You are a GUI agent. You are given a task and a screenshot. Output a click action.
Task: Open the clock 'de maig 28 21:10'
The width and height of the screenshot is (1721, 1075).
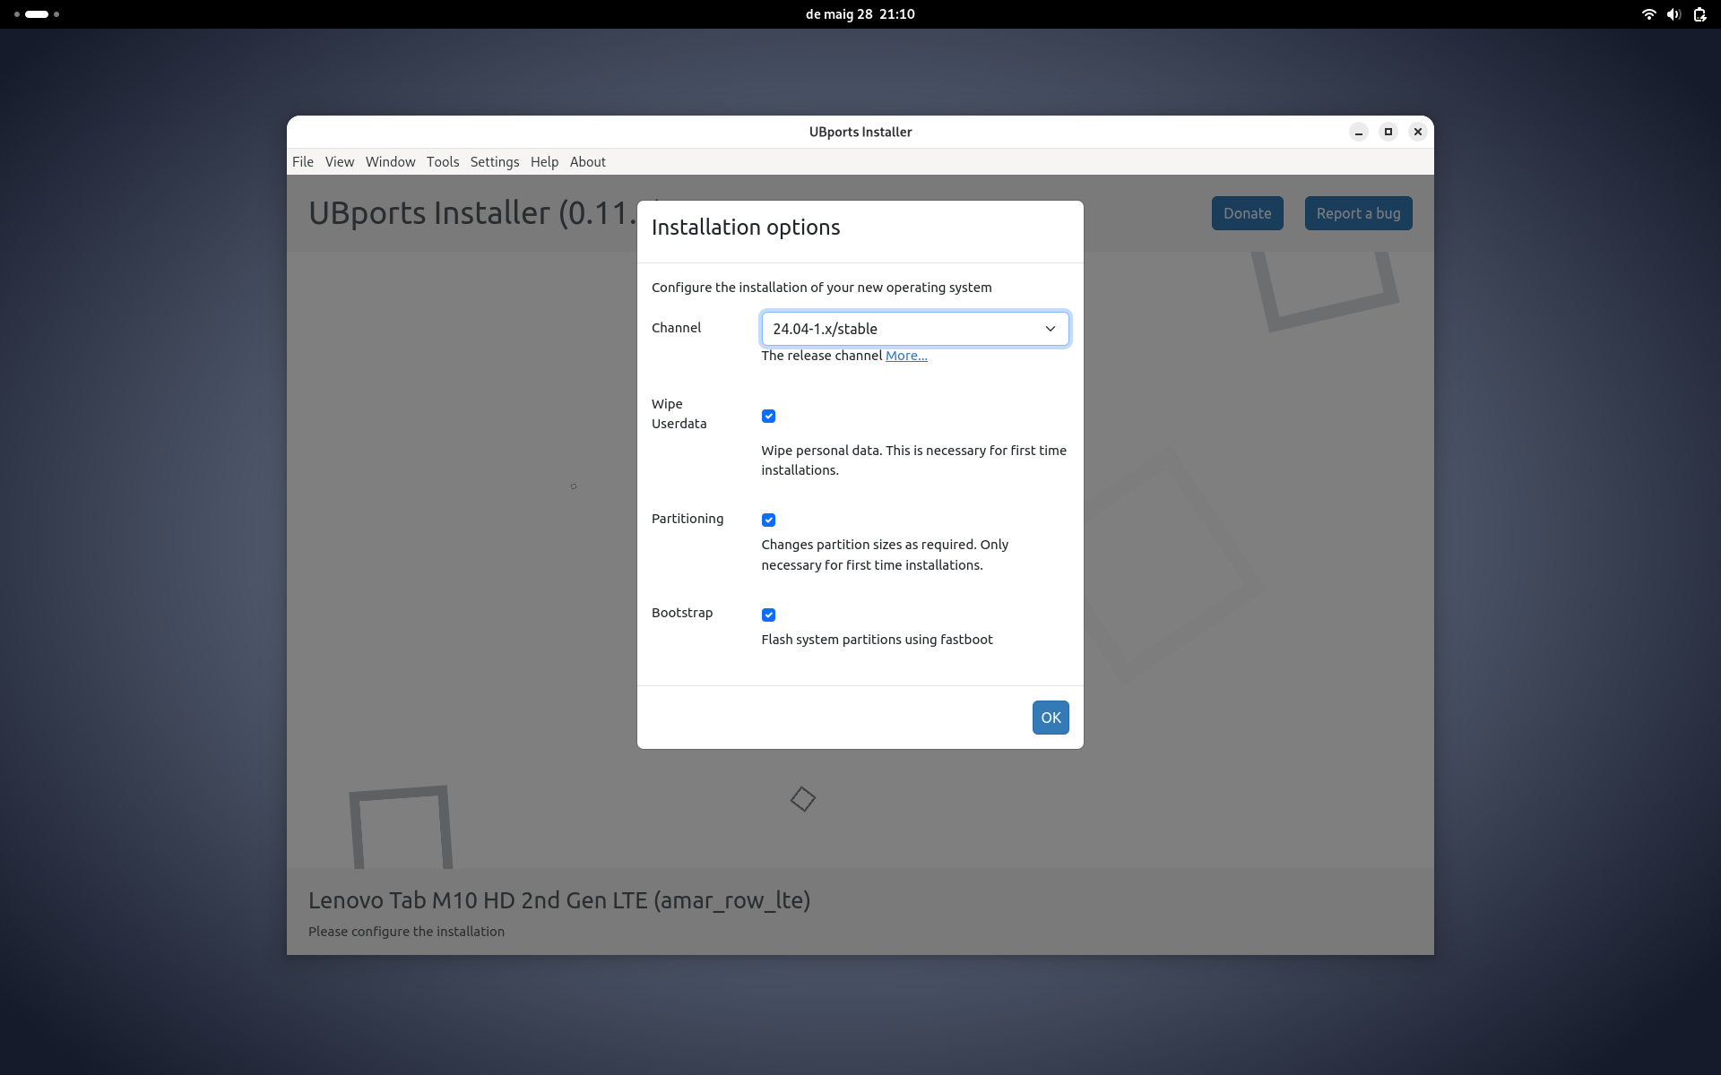(860, 14)
